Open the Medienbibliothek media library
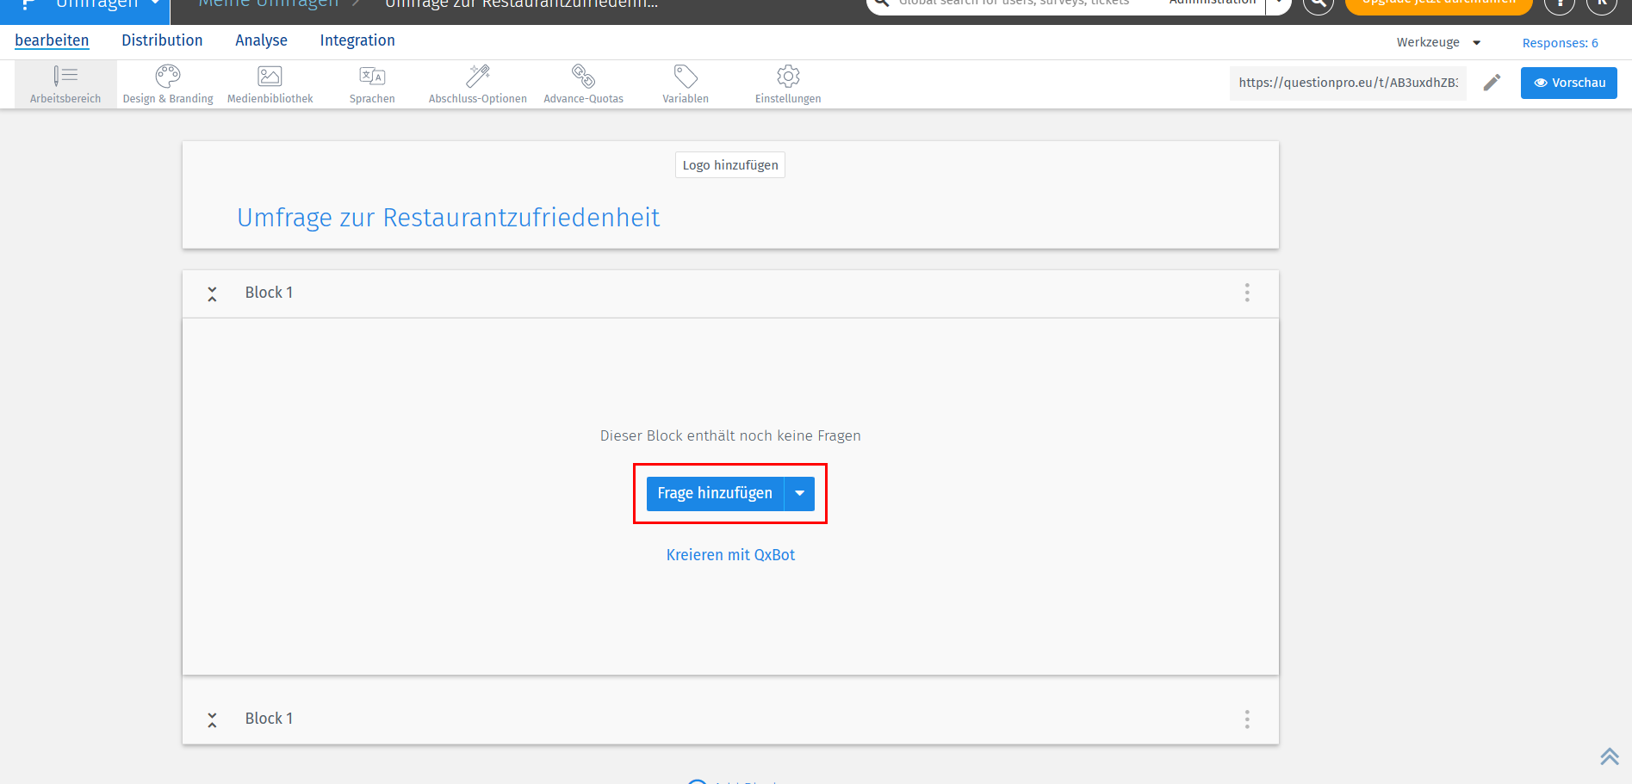Viewport: 1632px width, 784px height. click(x=270, y=84)
